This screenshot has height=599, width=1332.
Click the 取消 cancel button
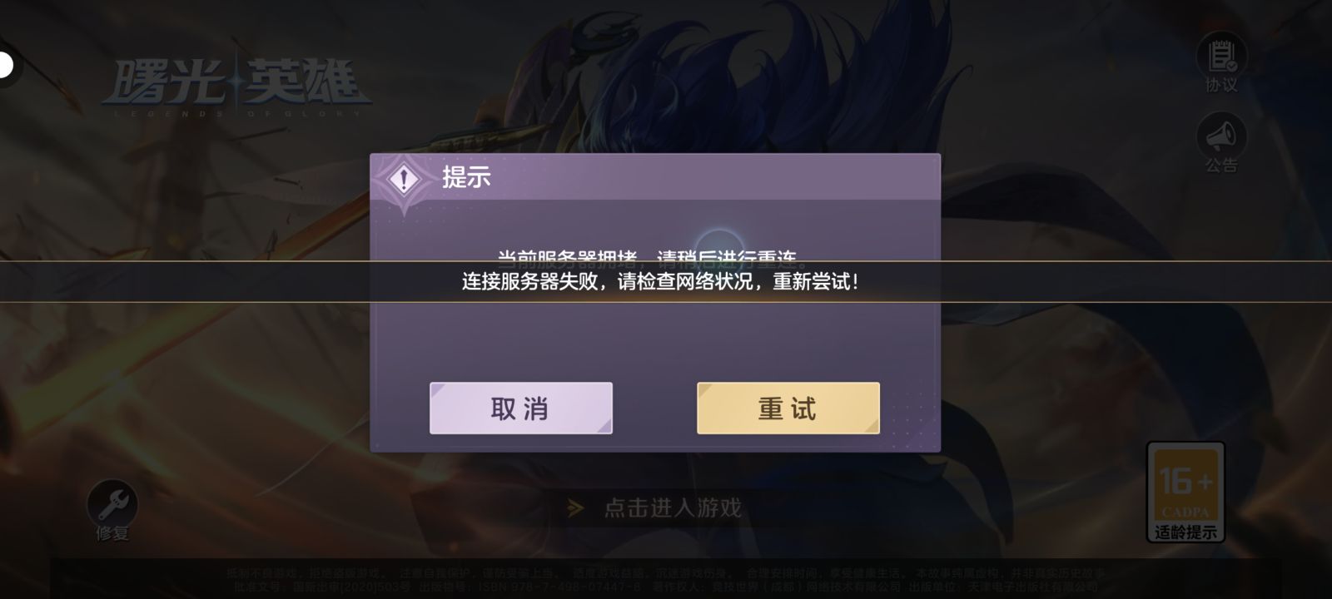coord(521,408)
